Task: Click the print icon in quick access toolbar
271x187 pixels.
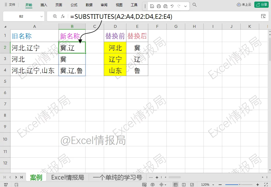Action: coord(159,6)
